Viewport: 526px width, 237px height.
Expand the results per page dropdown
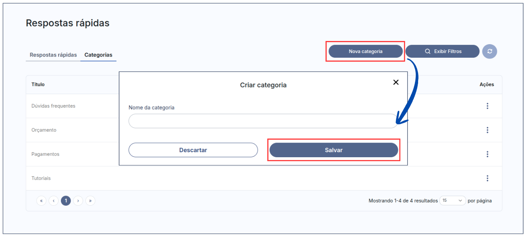pyautogui.click(x=452, y=201)
